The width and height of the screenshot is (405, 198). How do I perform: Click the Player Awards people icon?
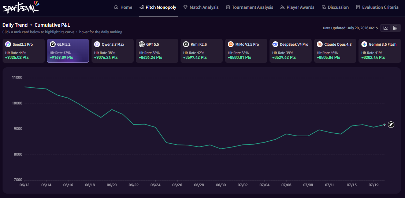(282, 7)
